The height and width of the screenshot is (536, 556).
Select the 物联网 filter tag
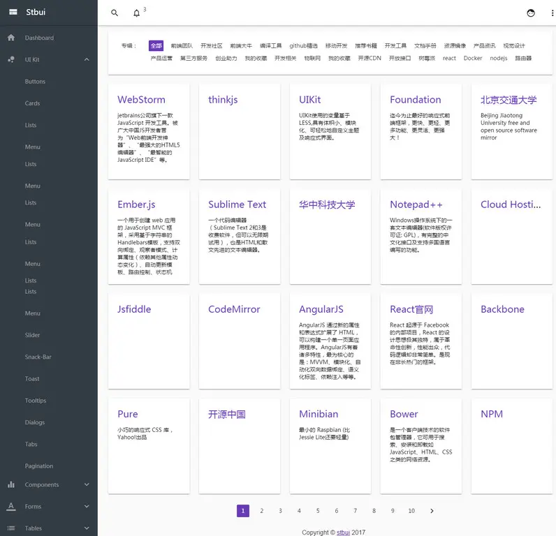(x=312, y=58)
